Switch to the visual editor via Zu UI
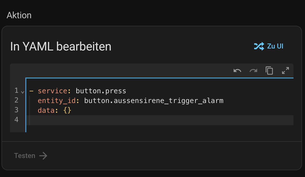Image resolution: width=305 pixels, height=177 pixels. [275, 46]
